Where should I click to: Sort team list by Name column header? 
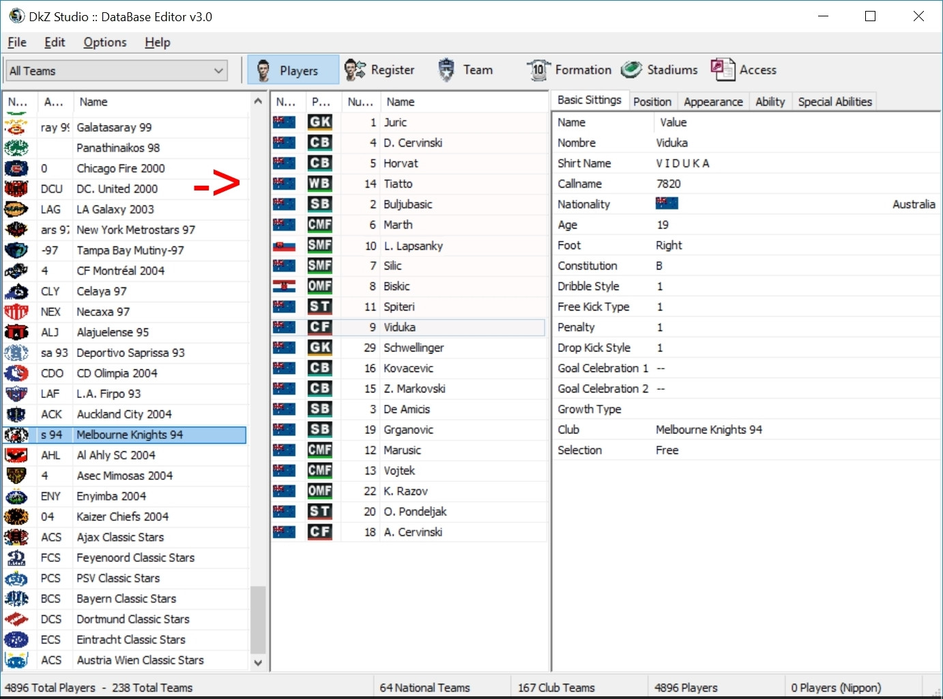[162, 102]
